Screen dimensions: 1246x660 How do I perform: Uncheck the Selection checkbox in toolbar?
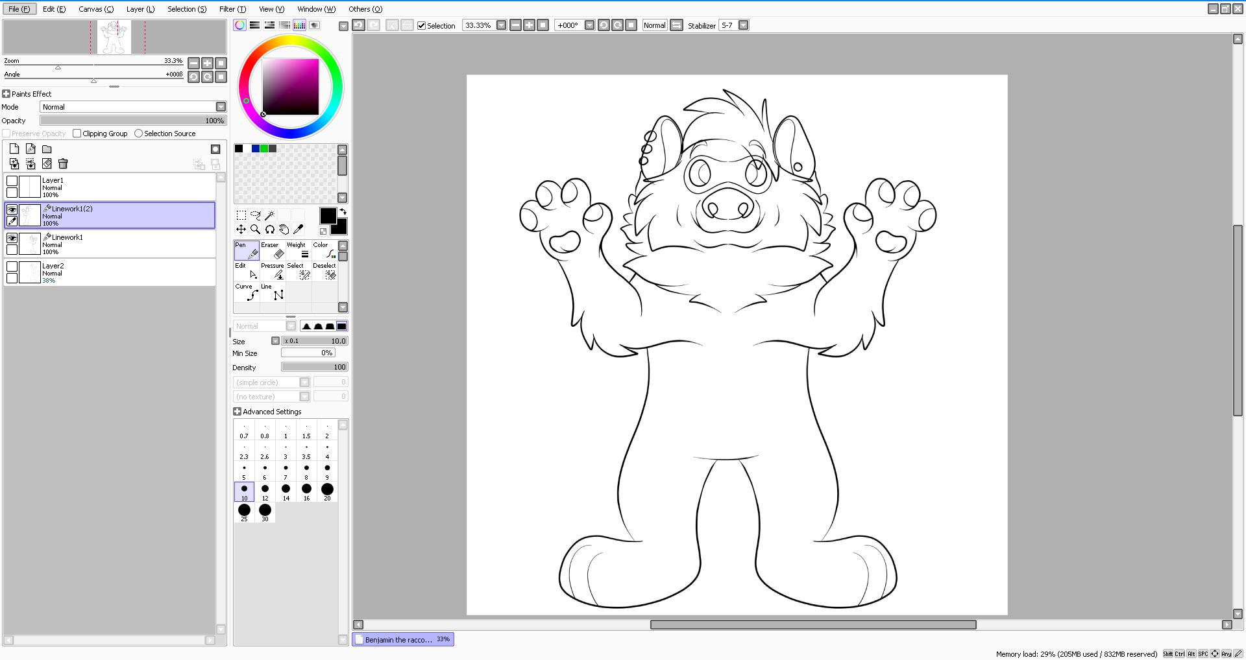click(x=421, y=26)
